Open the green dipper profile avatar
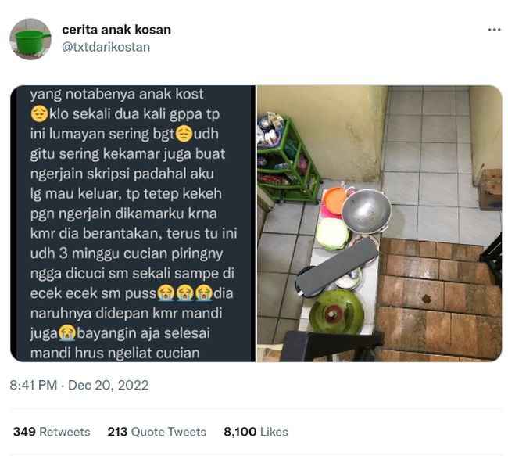 tap(30, 39)
